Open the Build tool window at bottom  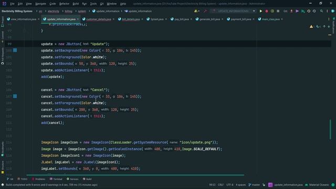pos(87,179)
